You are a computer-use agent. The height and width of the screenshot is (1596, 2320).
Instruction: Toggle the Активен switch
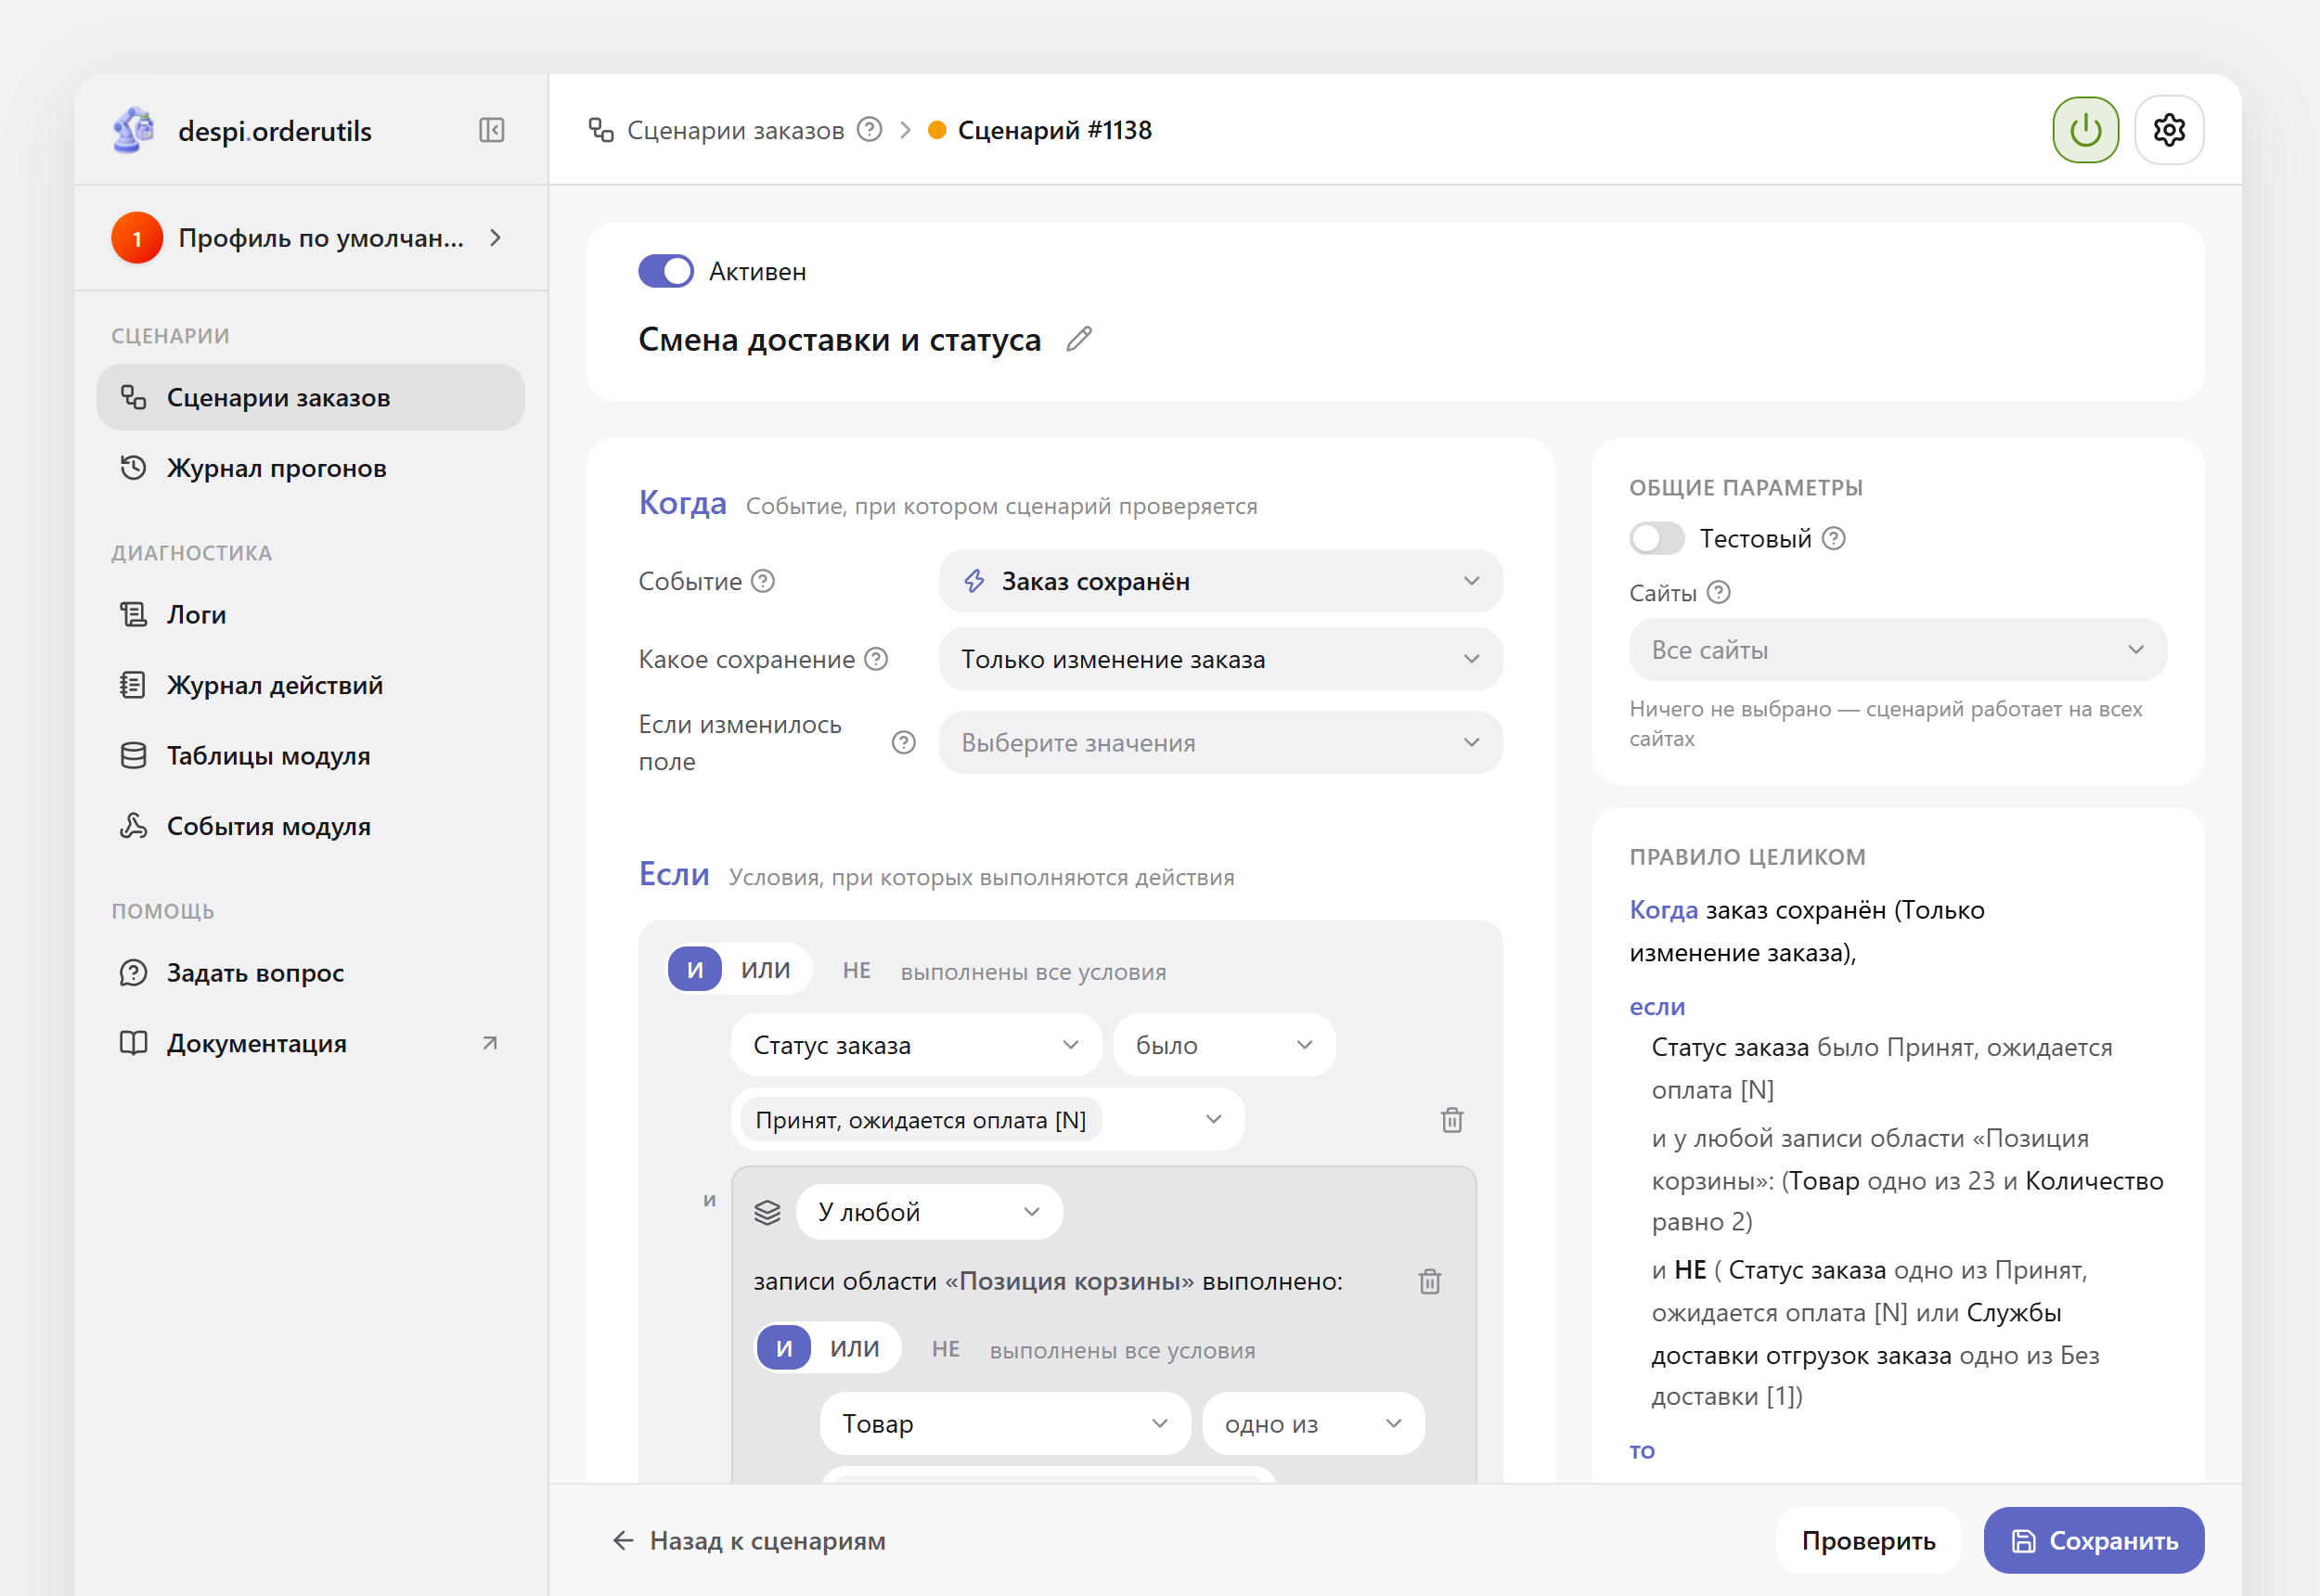[x=666, y=271]
